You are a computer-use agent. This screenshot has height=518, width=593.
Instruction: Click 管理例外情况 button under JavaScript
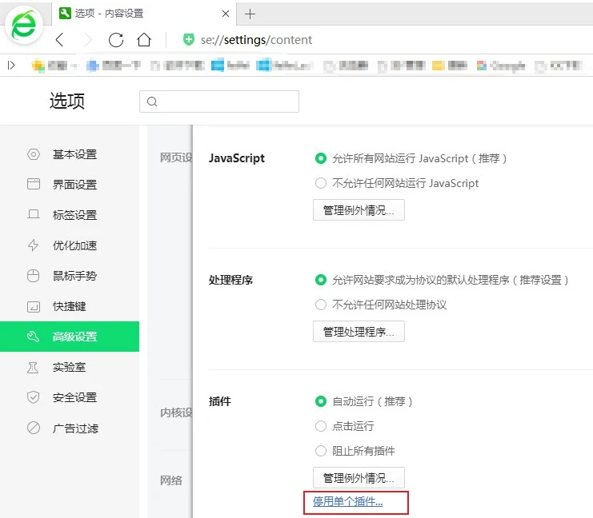[359, 210]
